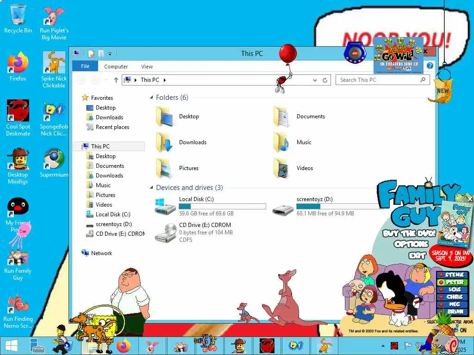The width and height of the screenshot is (474, 355).
Task: Click BUY THE DVD! in Family Guy widget
Action: point(409,233)
